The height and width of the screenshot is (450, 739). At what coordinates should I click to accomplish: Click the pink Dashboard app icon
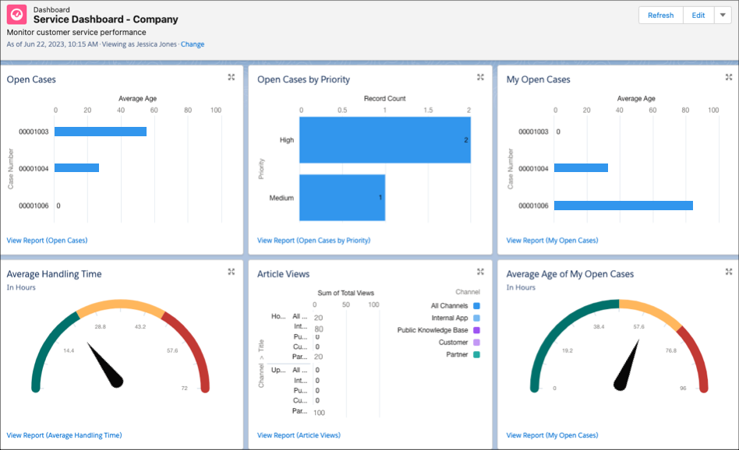(15, 15)
